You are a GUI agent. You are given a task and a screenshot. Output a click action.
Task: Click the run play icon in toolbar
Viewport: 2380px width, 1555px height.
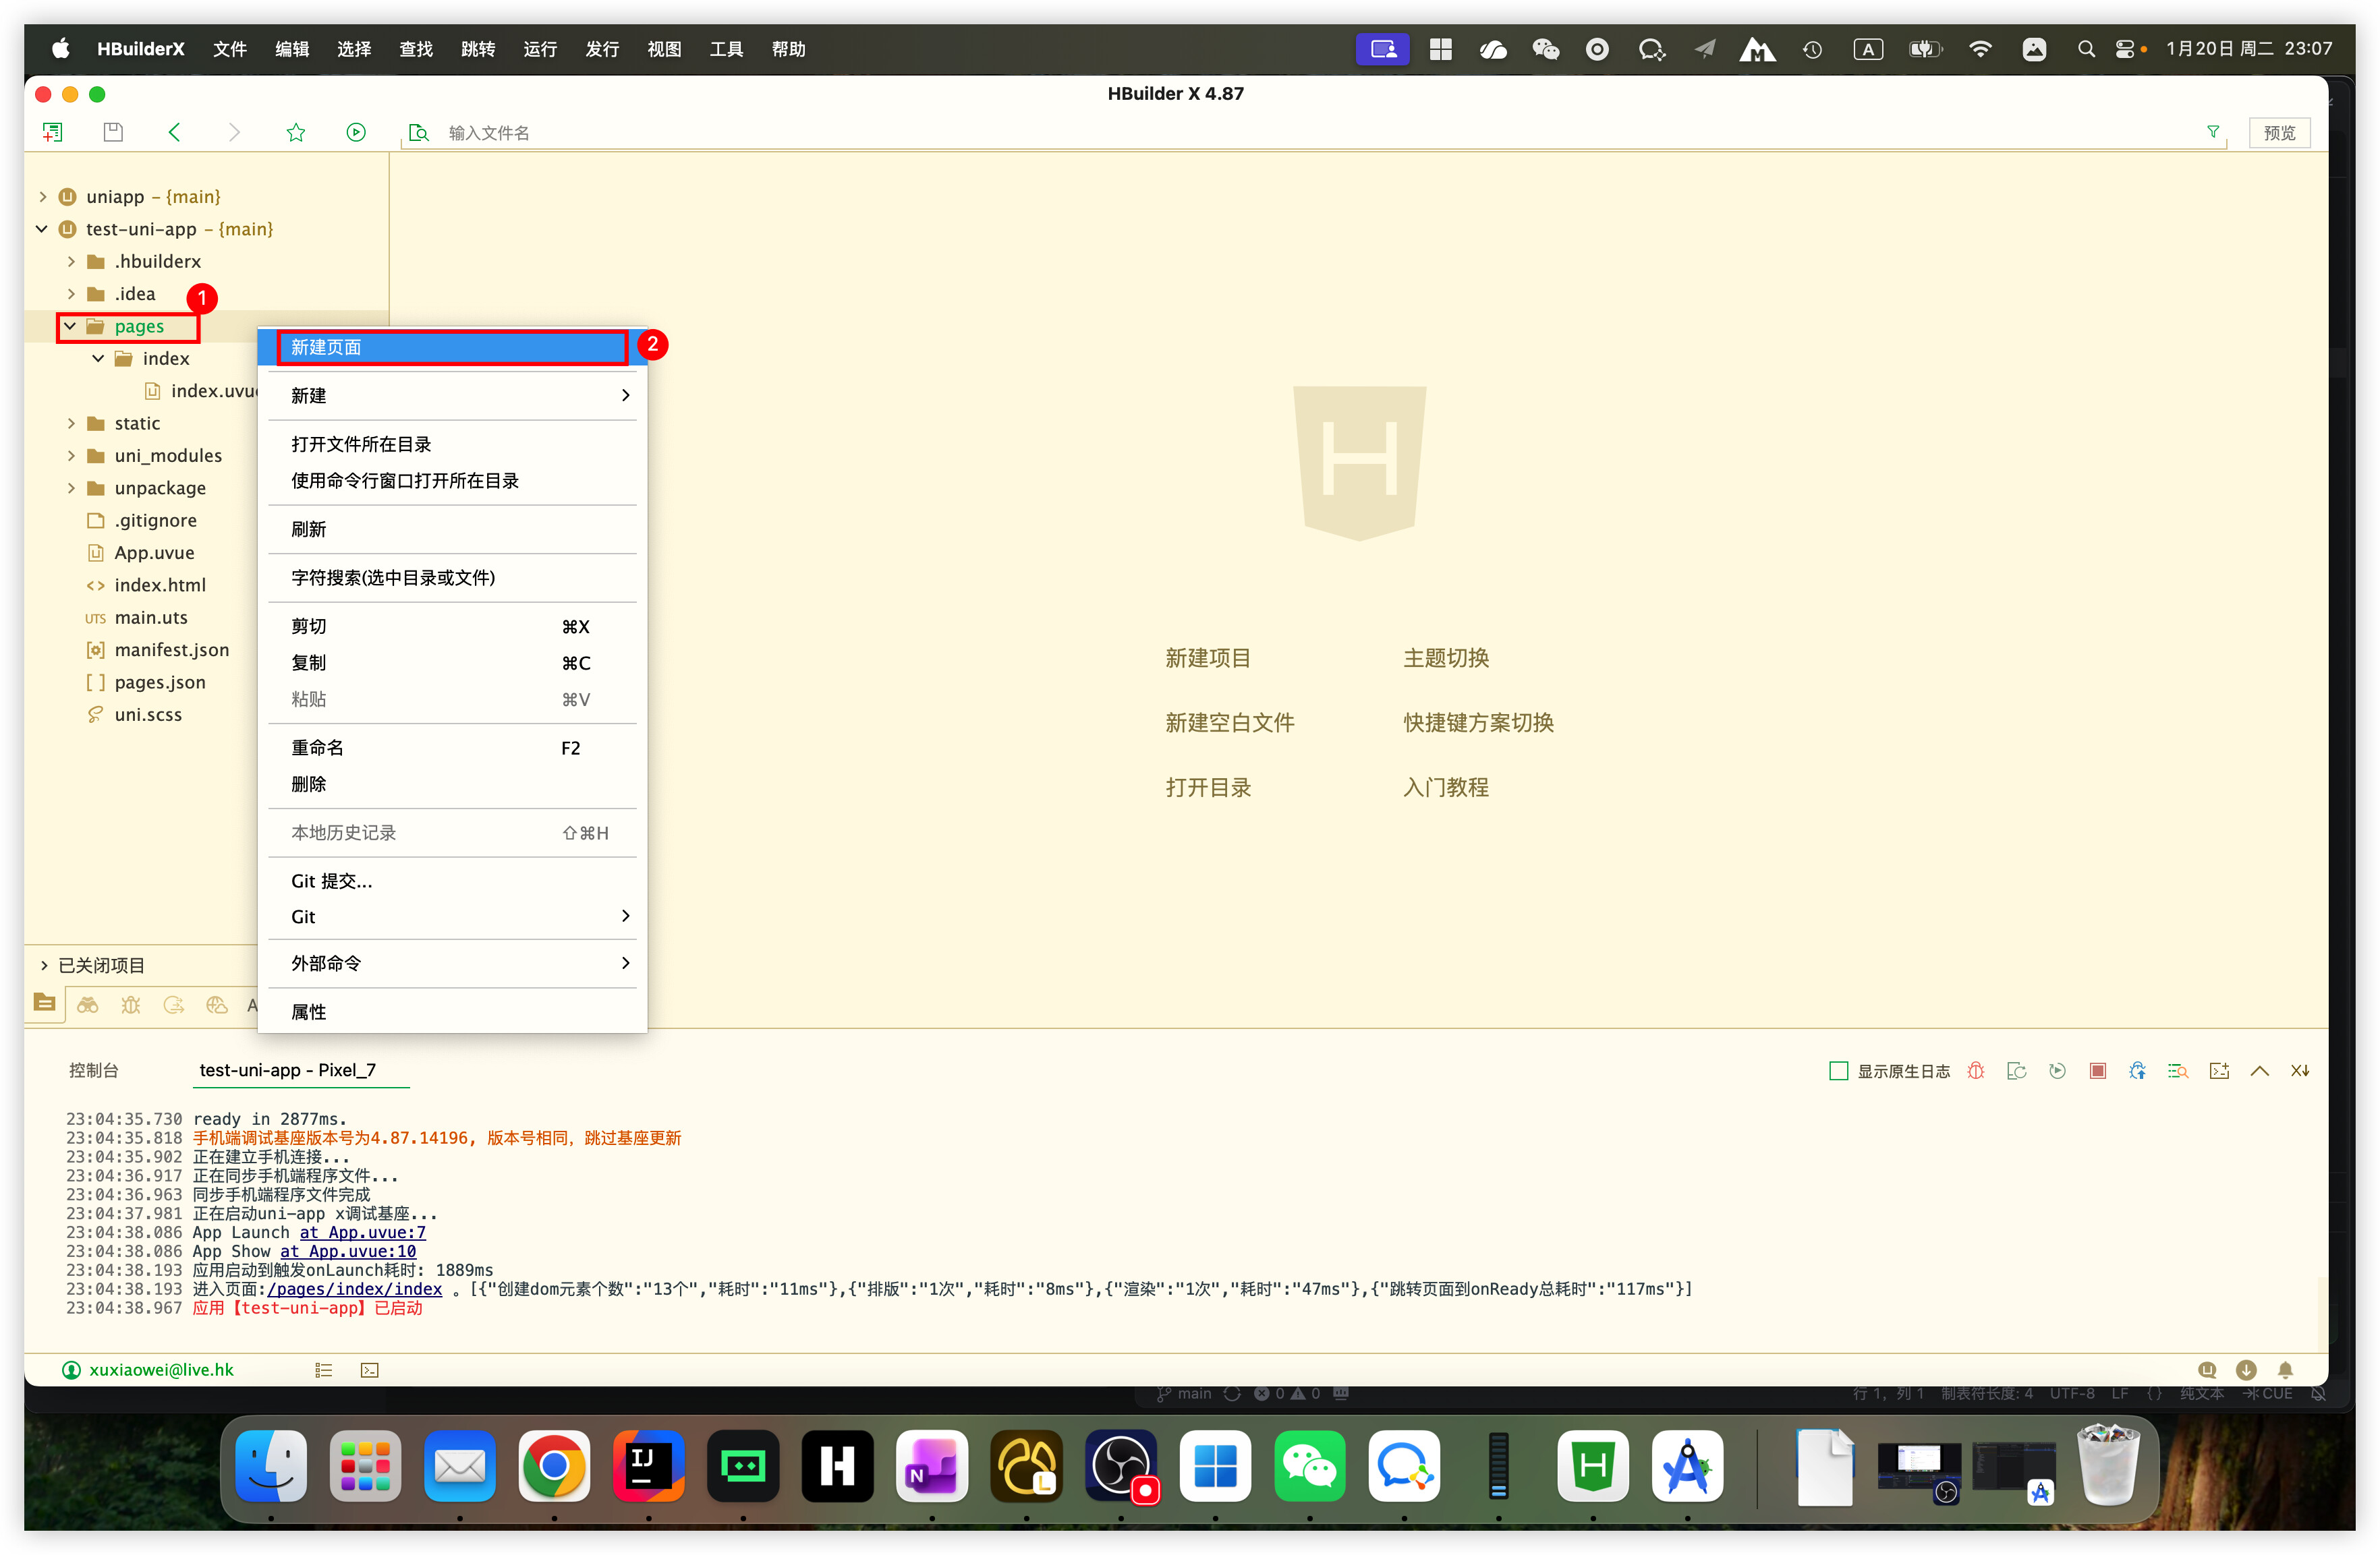tap(356, 132)
